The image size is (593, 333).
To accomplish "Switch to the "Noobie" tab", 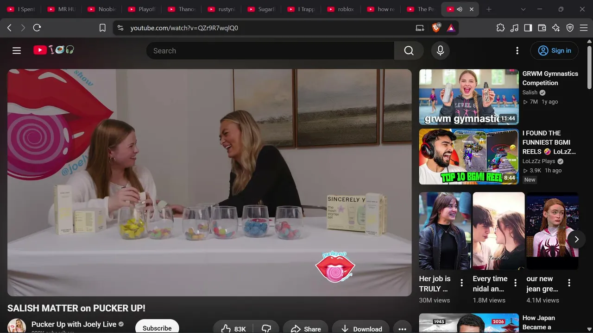I will [101, 9].
